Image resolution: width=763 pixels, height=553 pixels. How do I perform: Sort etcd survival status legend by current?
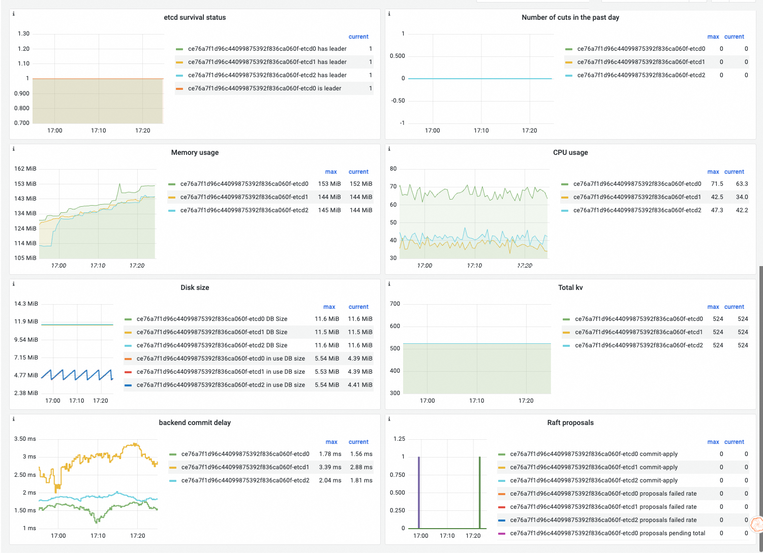point(358,37)
